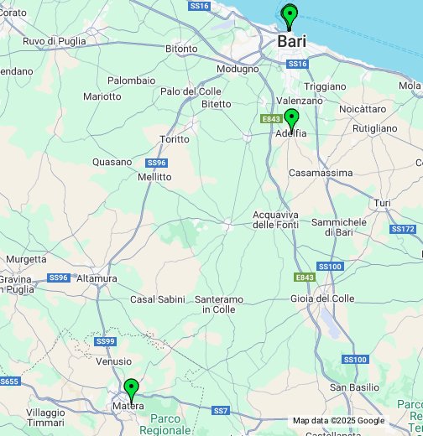
Task: Click the Santeramo in Colle label
Action: [219, 304]
